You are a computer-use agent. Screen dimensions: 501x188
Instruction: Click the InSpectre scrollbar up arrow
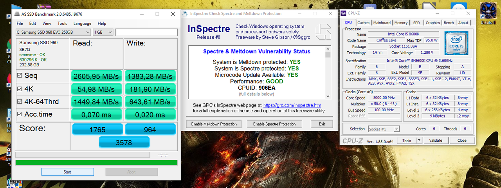[328, 49]
